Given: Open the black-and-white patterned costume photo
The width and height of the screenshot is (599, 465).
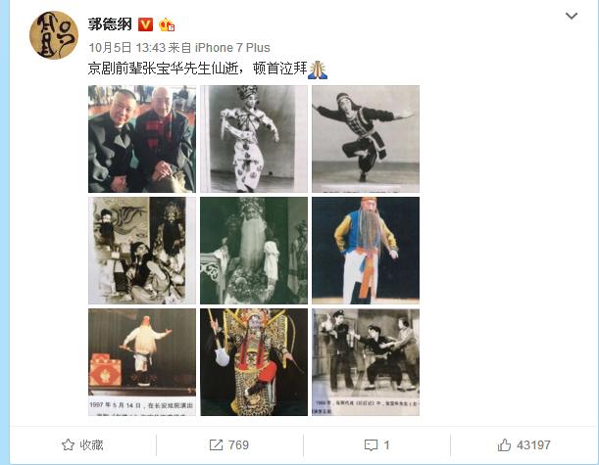Looking at the screenshot, I should pyautogui.click(x=254, y=139).
